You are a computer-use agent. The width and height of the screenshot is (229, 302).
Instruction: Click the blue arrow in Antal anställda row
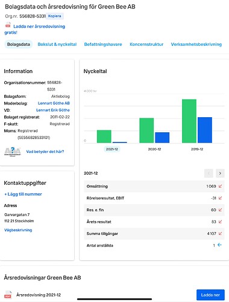(x=219, y=245)
